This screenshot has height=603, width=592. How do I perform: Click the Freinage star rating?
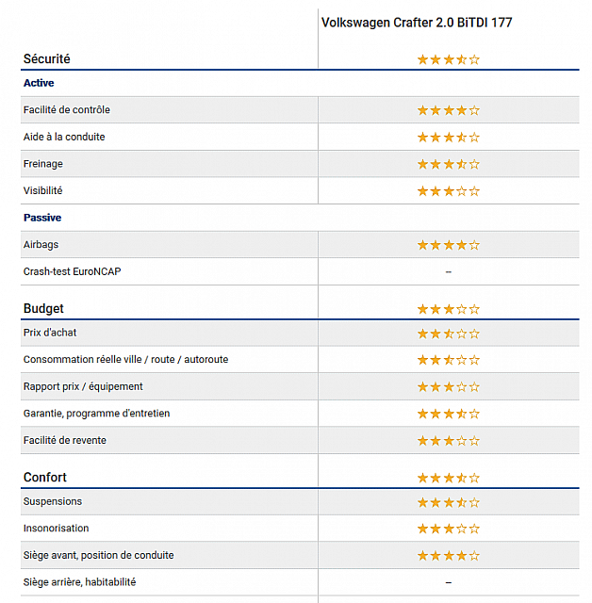point(448,164)
